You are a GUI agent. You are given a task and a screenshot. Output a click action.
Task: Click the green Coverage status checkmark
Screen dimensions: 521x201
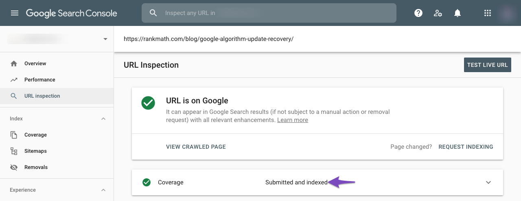(147, 182)
